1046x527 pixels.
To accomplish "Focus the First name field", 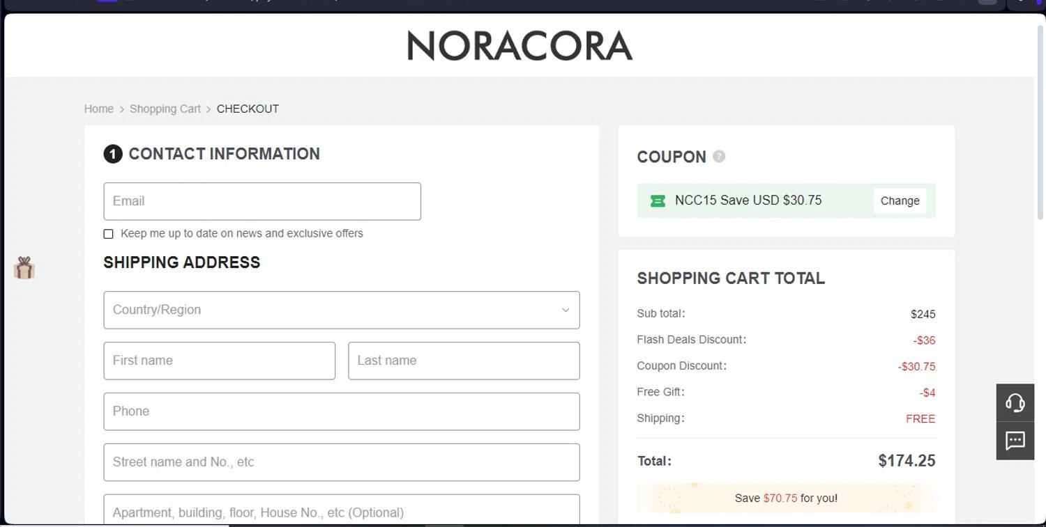I will point(220,361).
